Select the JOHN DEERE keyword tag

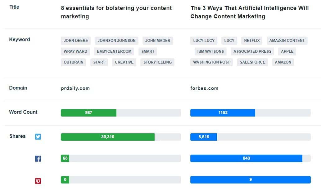(x=76, y=41)
